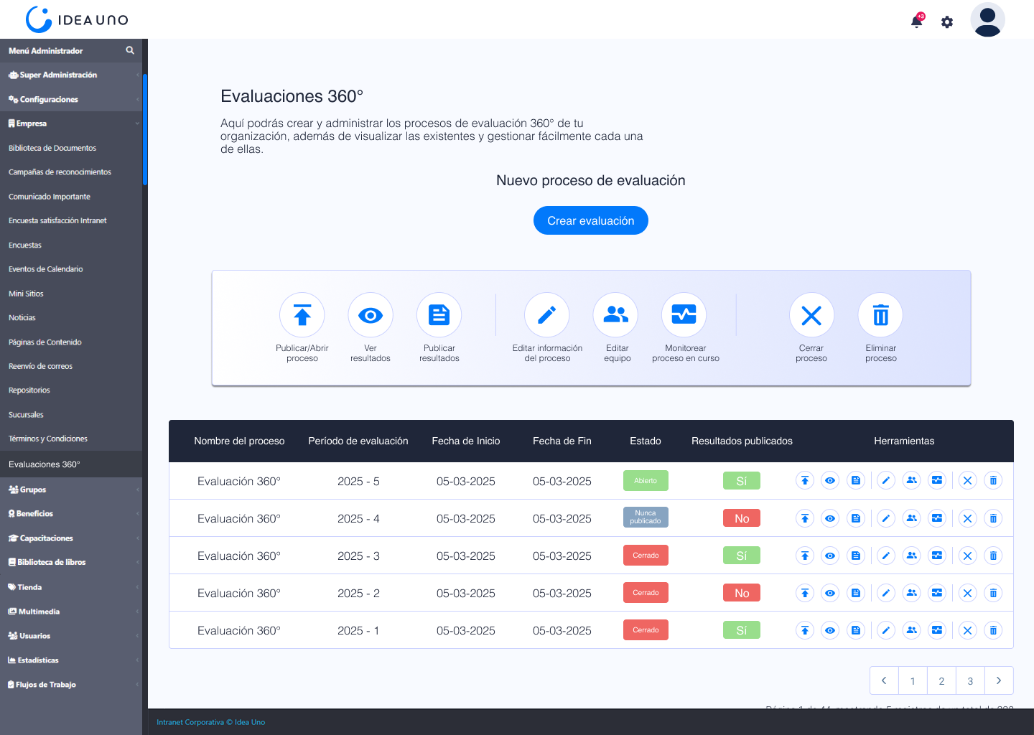The height and width of the screenshot is (735, 1034).
Task: Expand the Capacitaciones sidebar section
Action: pos(70,538)
